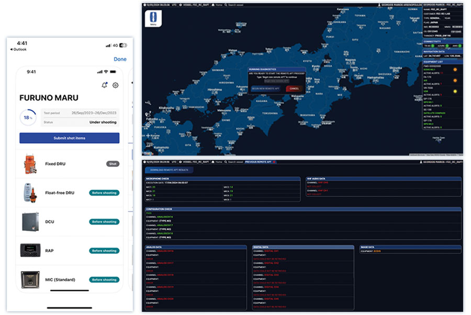The image size is (471, 315).
Task: Click the Configuration Check panel header
Action: point(303,209)
